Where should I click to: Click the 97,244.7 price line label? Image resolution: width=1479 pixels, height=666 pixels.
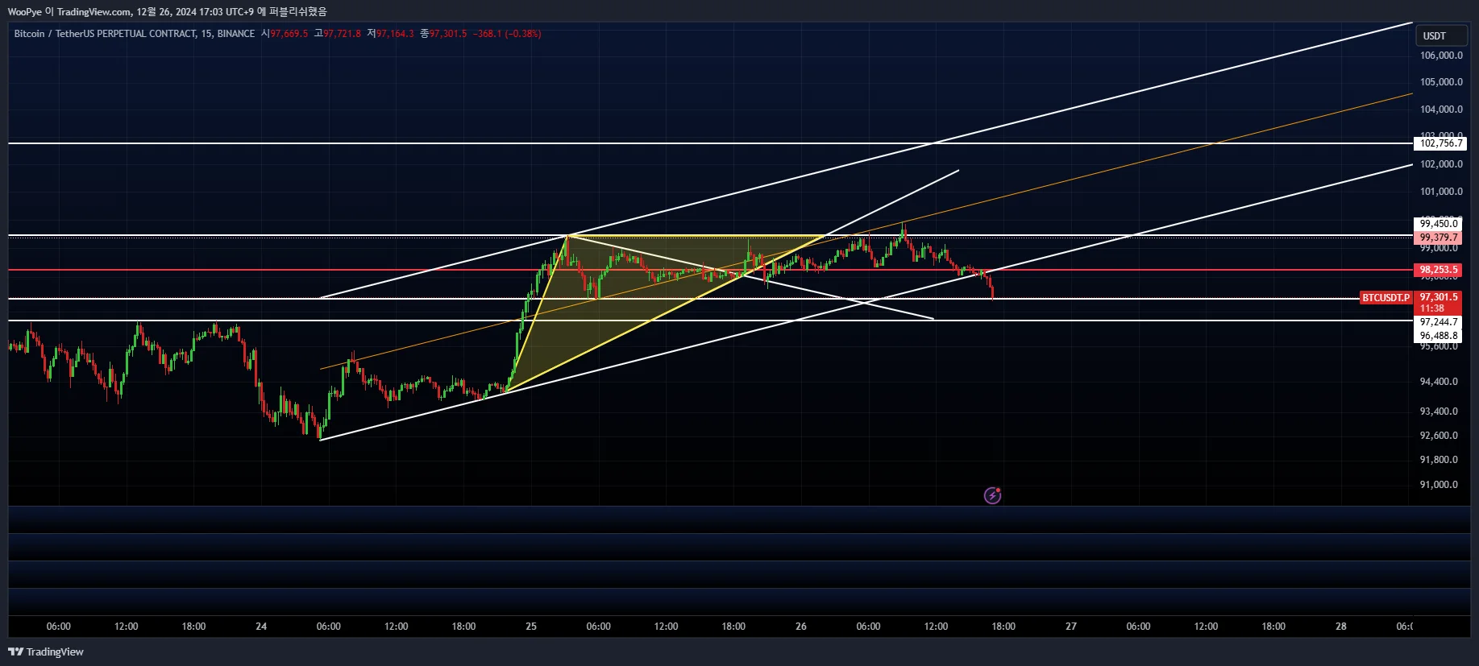(1439, 322)
